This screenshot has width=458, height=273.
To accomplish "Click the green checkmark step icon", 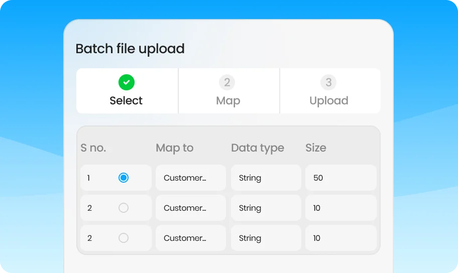I will point(127,82).
